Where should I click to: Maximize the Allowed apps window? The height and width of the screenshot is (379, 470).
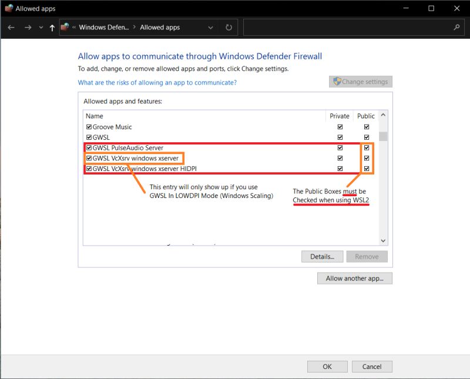(x=431, y=8)
